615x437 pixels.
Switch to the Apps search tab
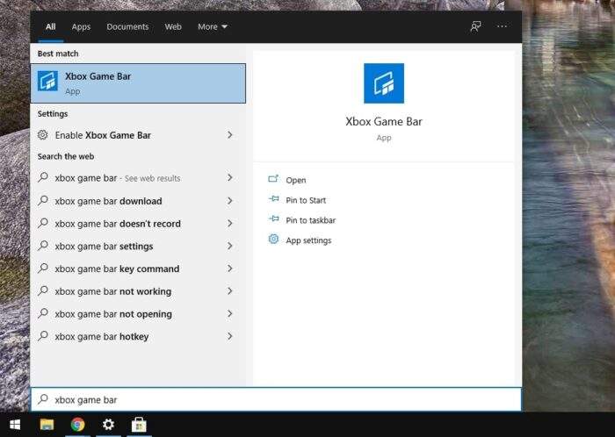81,26
